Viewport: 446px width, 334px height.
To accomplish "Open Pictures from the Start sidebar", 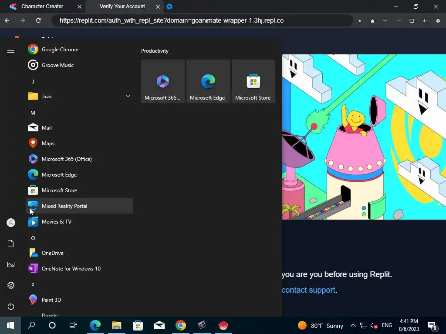I will (x=11, y=264).
